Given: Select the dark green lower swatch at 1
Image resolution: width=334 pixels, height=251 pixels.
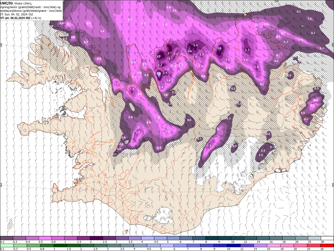Looking at the screenshot, I should tap(60, 246).
